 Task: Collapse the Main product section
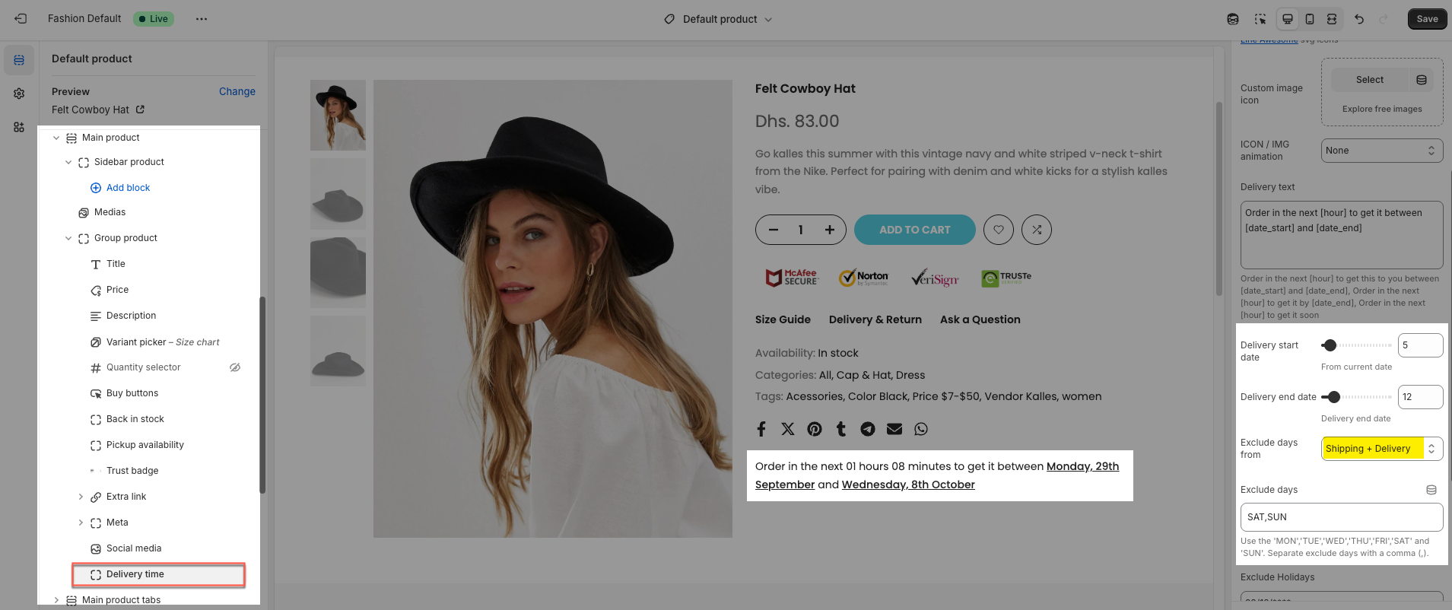(56, 138)
